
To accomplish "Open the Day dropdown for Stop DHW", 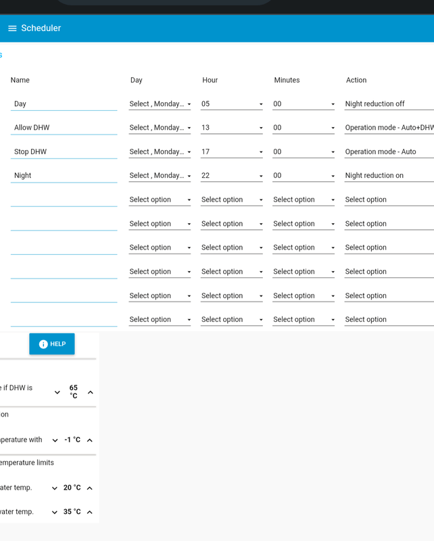I will [160, 151].
